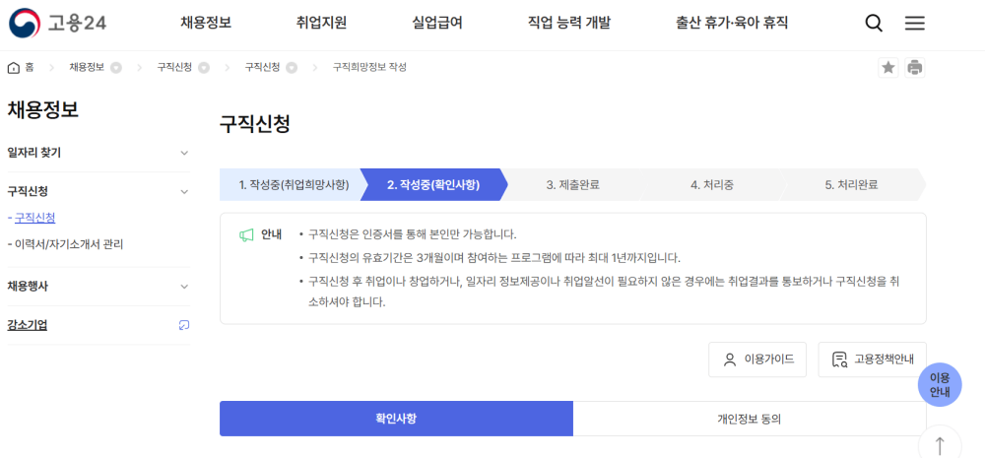985x458 pixels.
Task: Click the 고용24 logo
Action: point(58,24)
